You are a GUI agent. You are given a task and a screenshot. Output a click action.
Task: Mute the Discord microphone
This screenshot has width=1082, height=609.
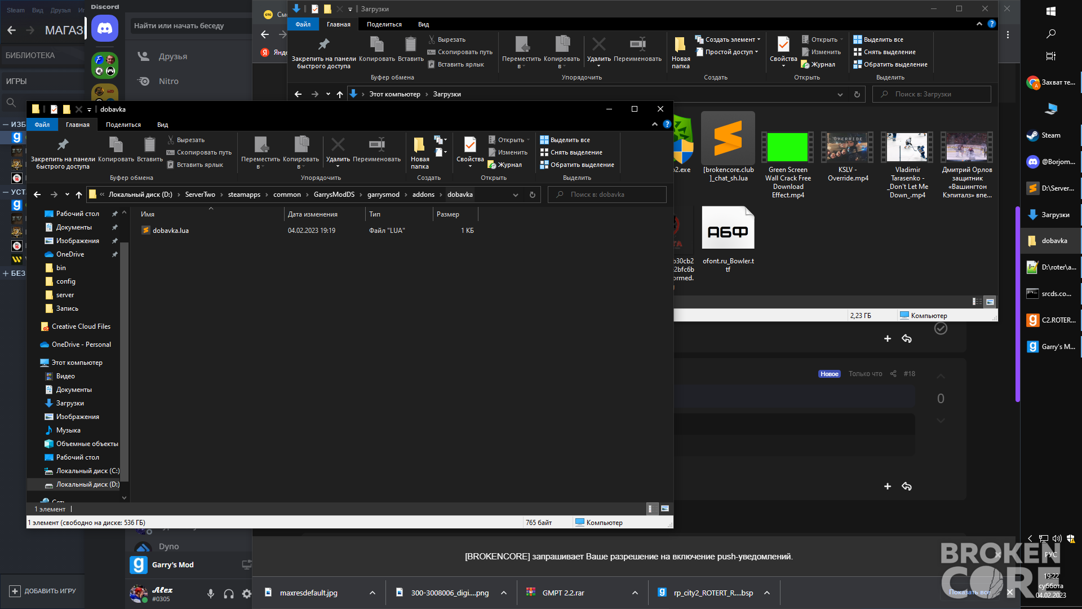[x=211, y=594]
